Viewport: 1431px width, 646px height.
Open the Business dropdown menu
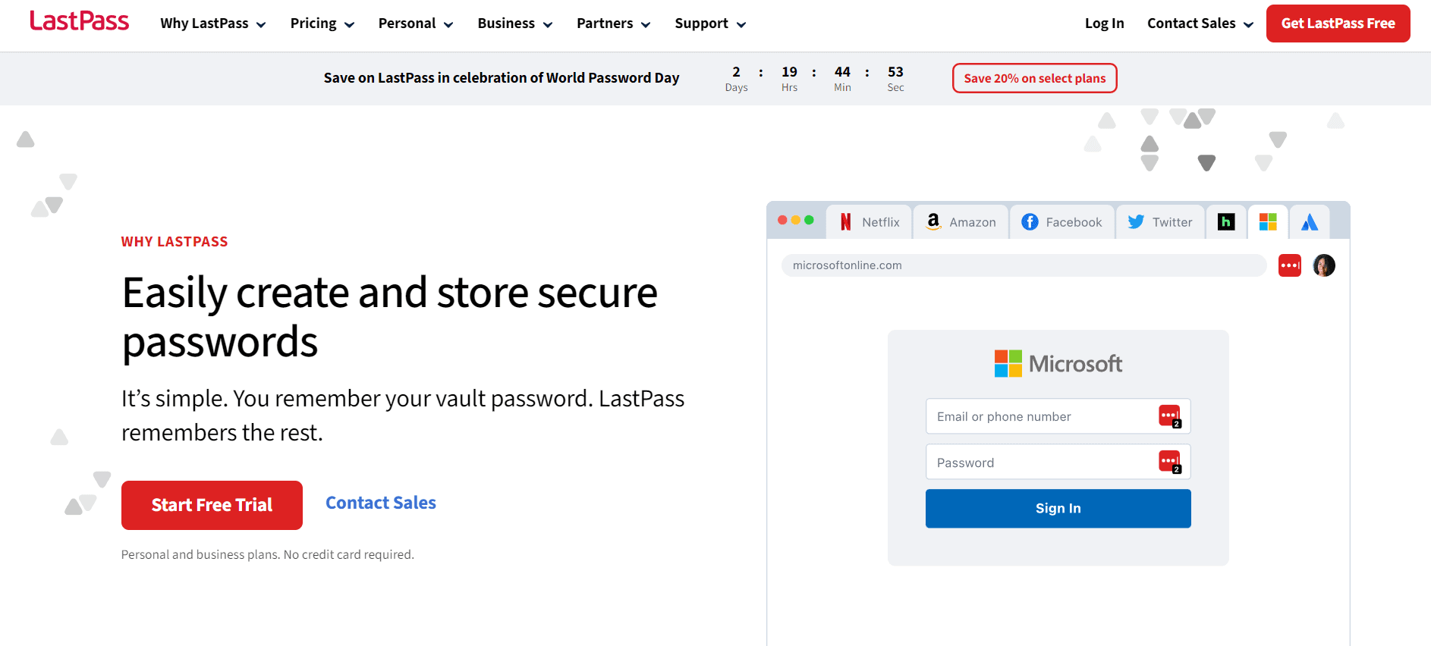click(x=515, y=24)
